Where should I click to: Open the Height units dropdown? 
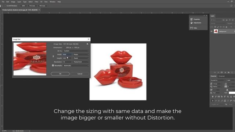(x=81, y=58)
